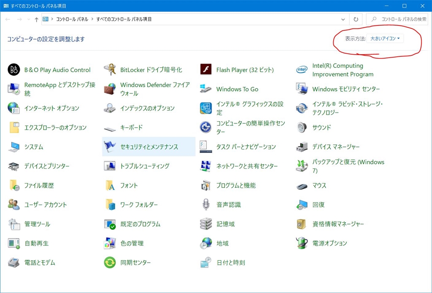This screenshot has width=432, height=293.
Task: Click コンピューターの簡単操作センター icon
Action: pos(206,127)
